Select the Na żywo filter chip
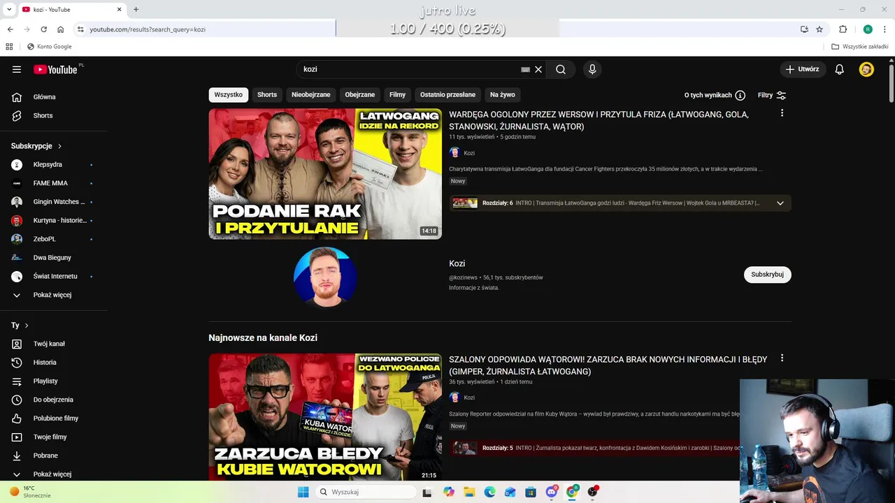Viewport: 895px width, 503px height. point(503,95)
